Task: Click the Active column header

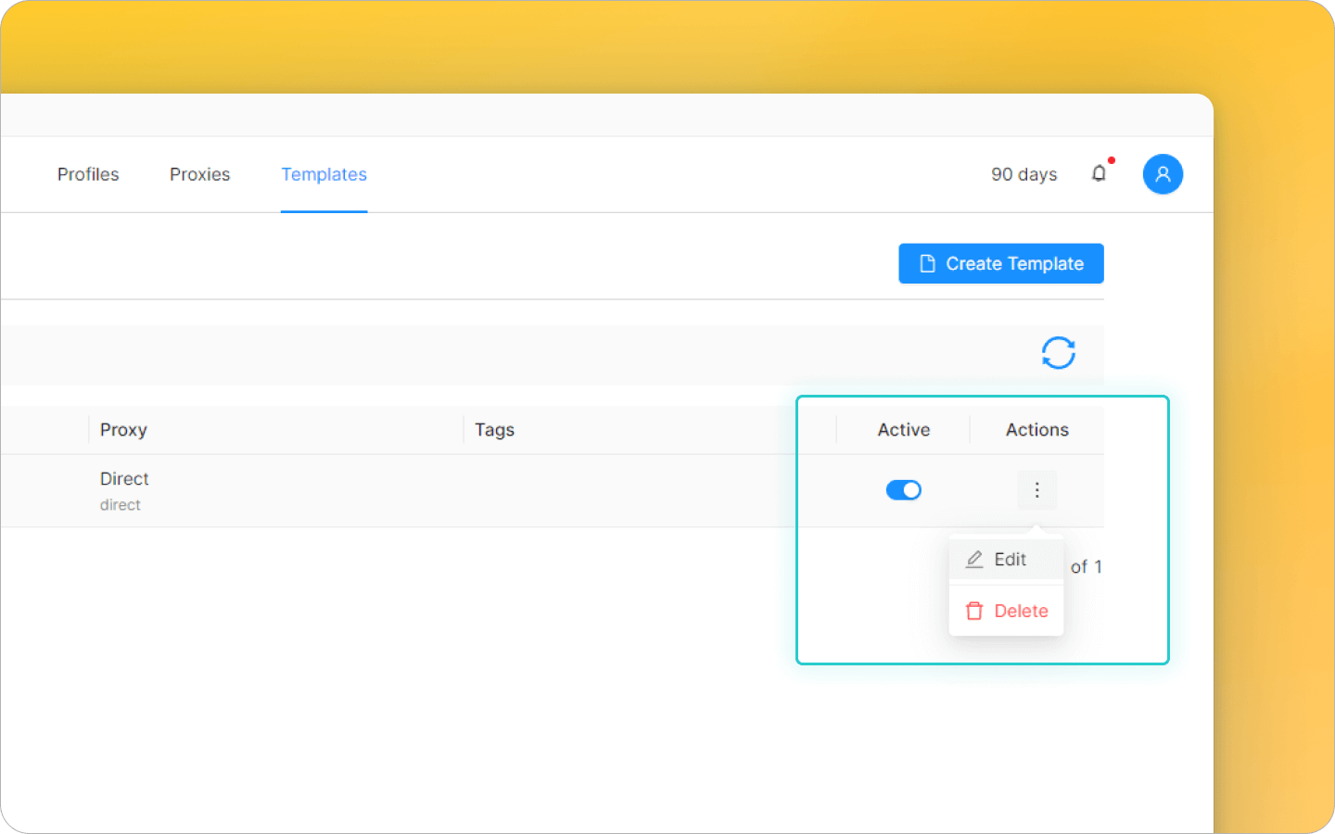Action: 904,430
